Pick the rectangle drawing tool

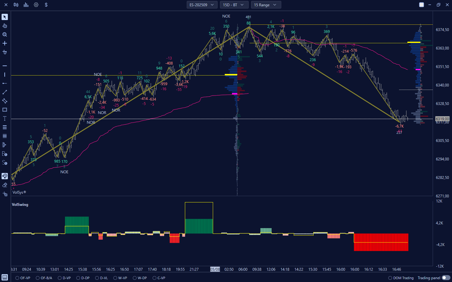(x=5, y=110)
